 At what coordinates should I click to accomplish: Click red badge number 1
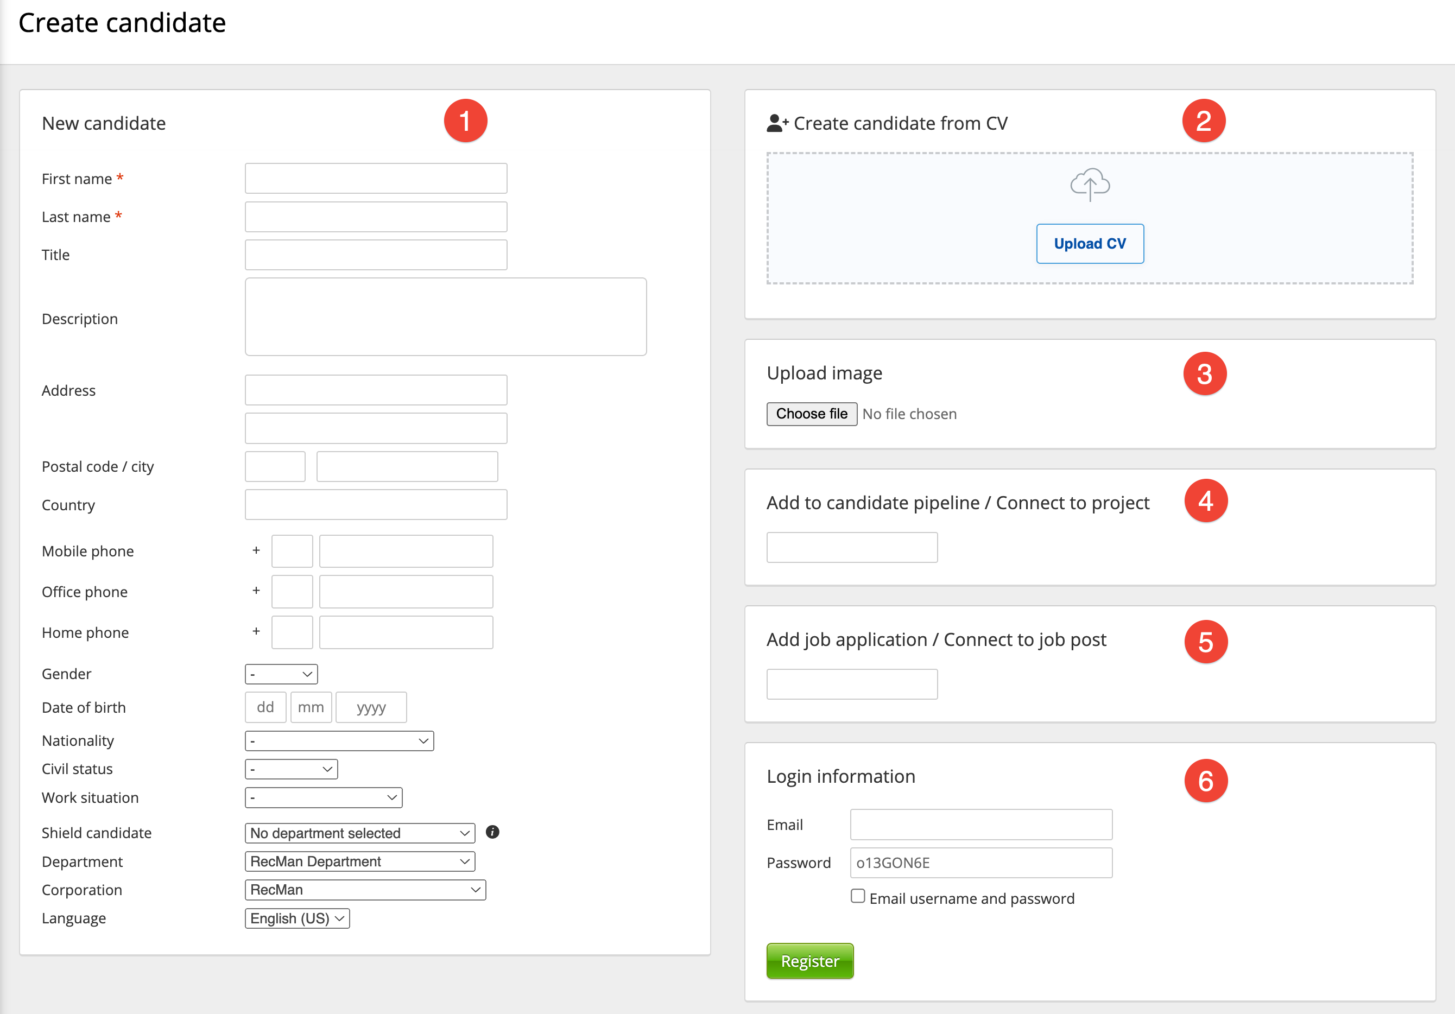[x=465, y=121]
